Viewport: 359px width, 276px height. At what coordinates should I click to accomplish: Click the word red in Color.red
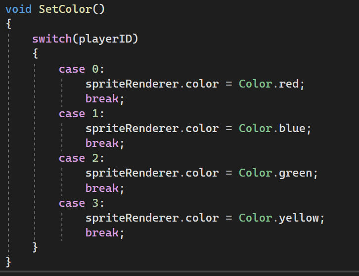(289, 84)
